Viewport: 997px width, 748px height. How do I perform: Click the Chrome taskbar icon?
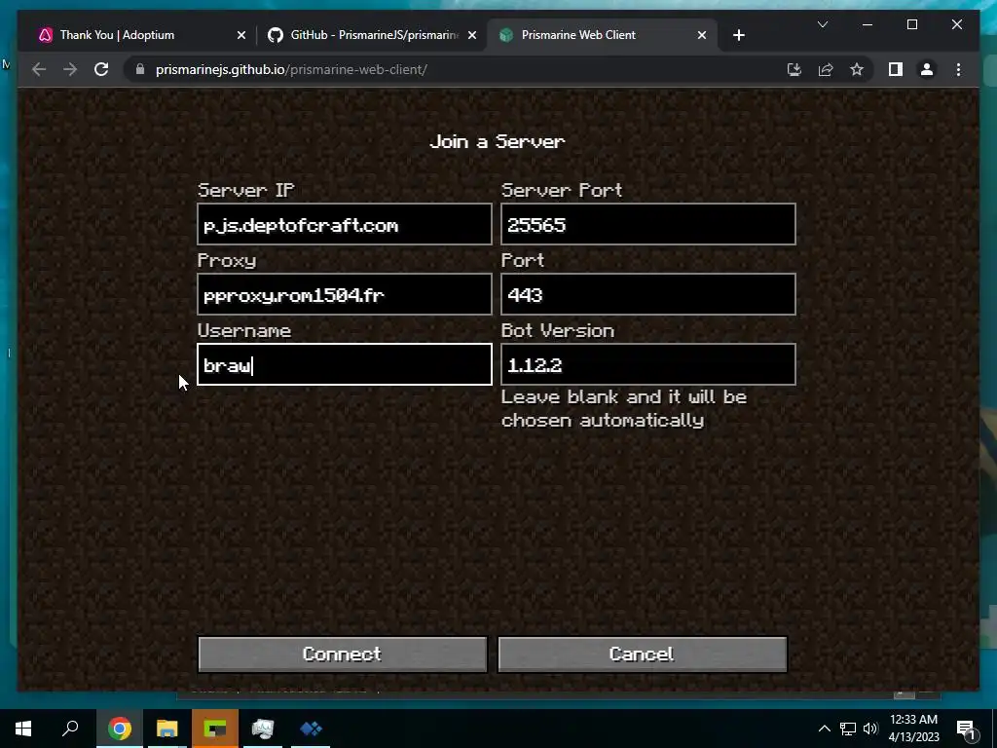(119, 729)
